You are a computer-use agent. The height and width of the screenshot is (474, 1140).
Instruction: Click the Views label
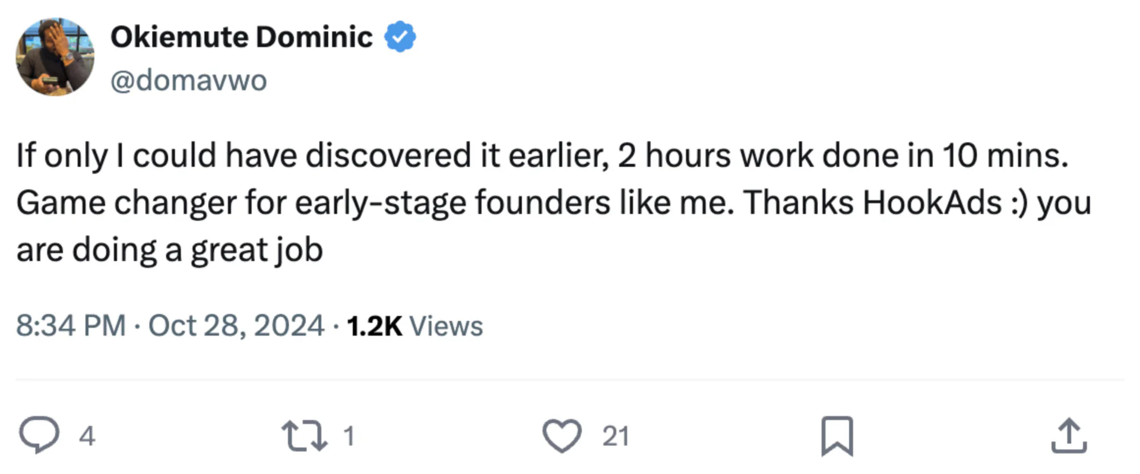pos(446,326)
